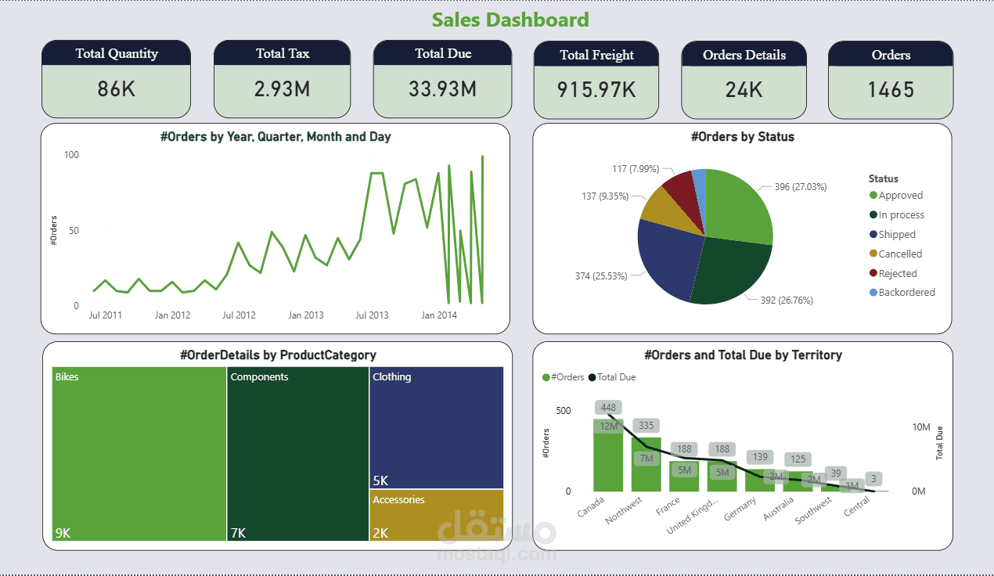The width and height of the screenshot is (994, 576).
Task: Click the Orders Details card header
Action: tap(743, 55)
